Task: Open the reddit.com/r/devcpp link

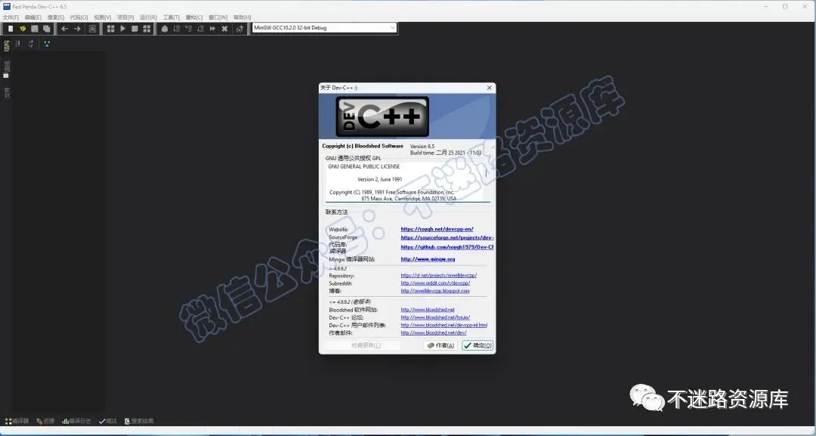Action: click(435, 283)
